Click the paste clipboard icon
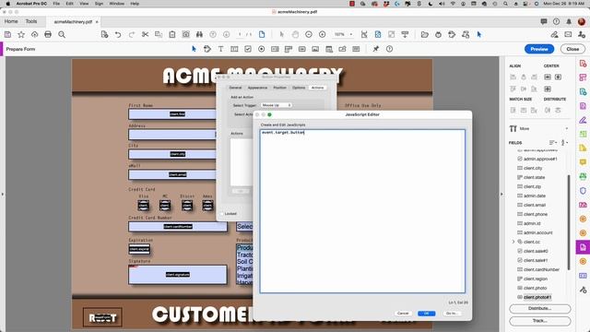 point(172,35)
